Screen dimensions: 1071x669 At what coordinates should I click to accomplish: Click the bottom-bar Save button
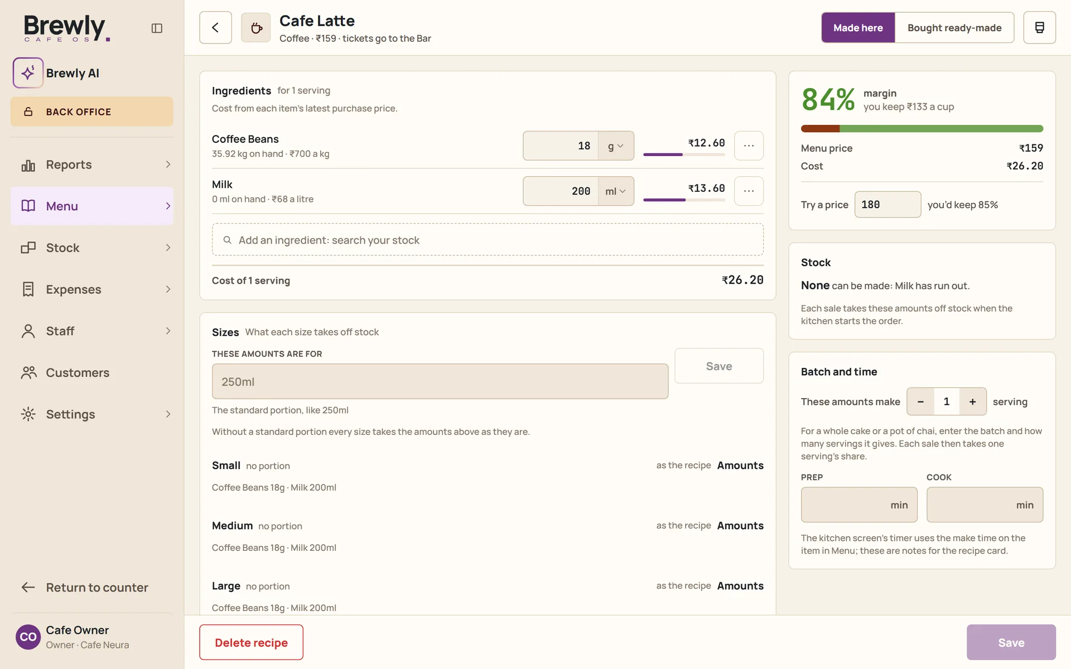(x=1011, y=642)
